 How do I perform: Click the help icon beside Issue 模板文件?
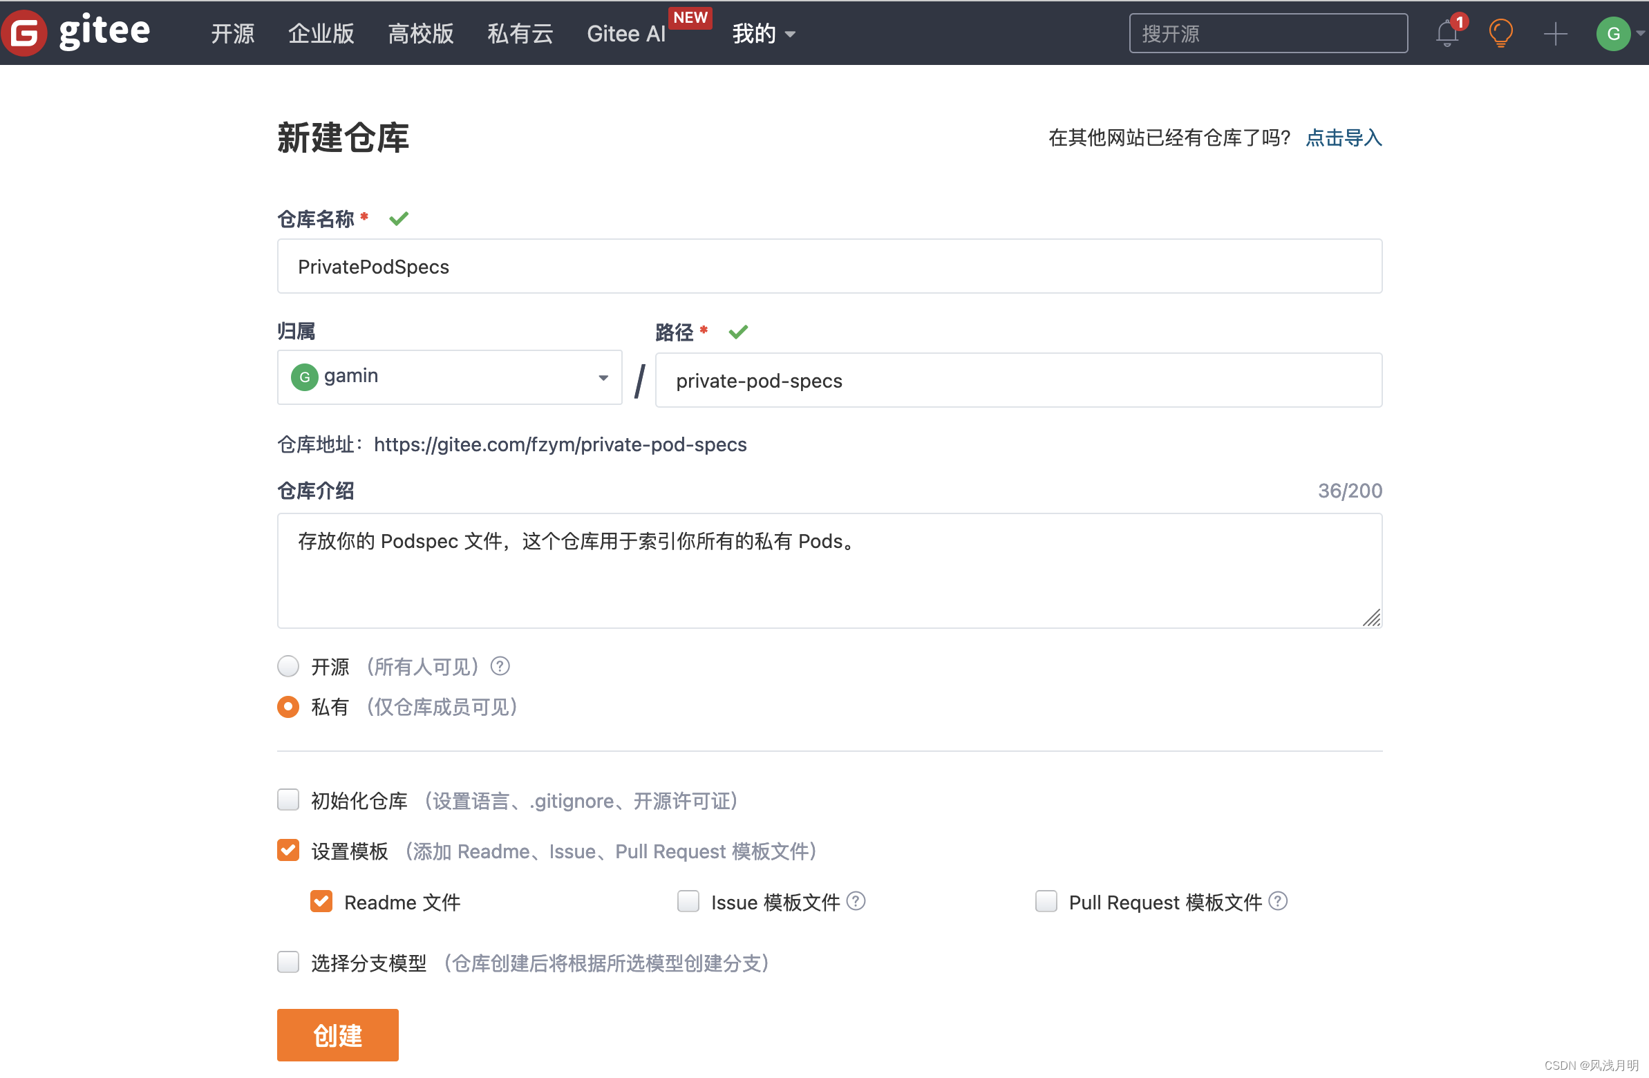point(856,901)
